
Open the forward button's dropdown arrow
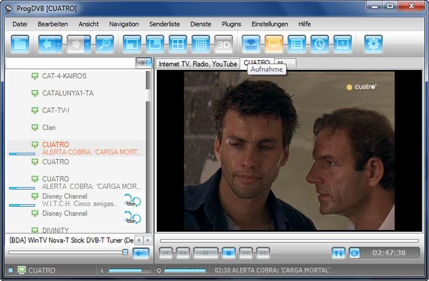(x=87, y=44)
